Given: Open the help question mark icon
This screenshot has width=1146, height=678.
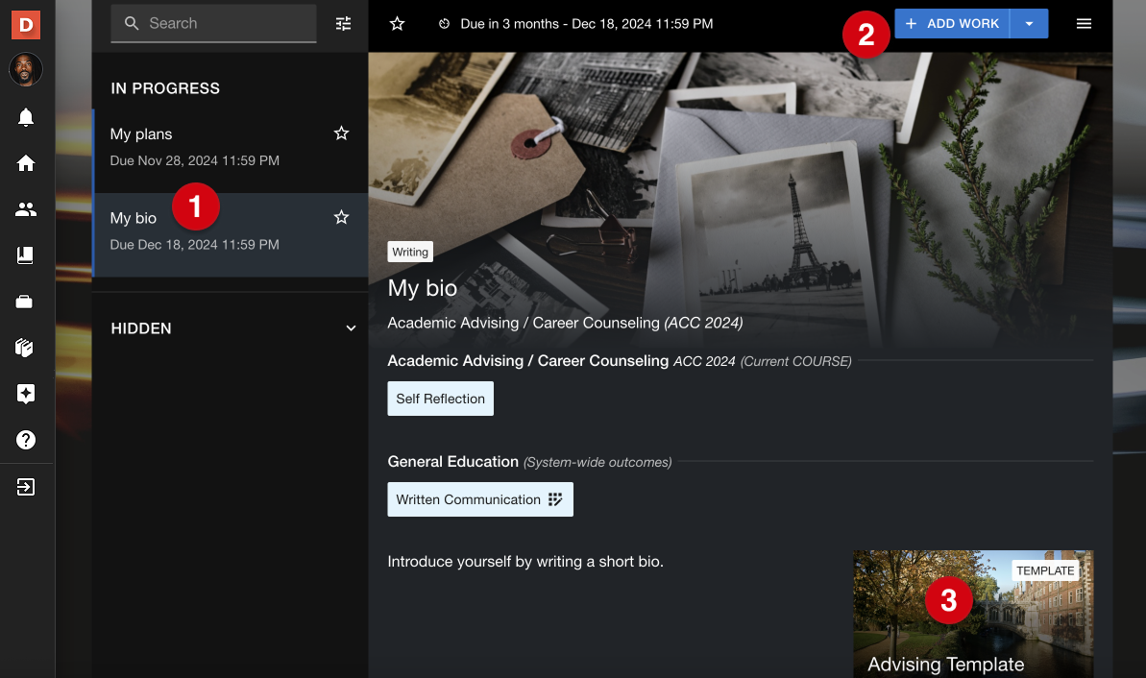Looking at the screenshot, I should tap(26, 440).
